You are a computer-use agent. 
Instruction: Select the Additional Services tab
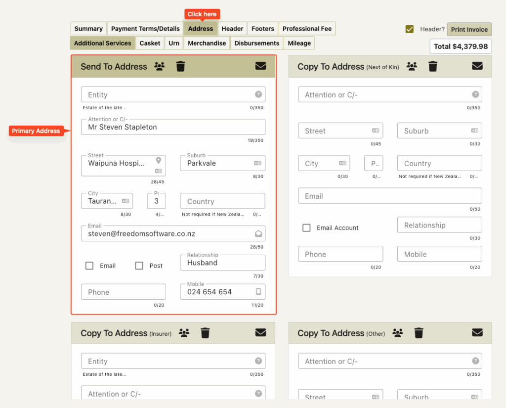click(x=103, y=43)
